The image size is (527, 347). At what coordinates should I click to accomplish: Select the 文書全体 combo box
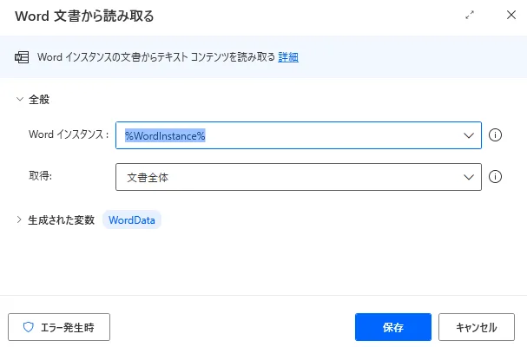point(287,177)
